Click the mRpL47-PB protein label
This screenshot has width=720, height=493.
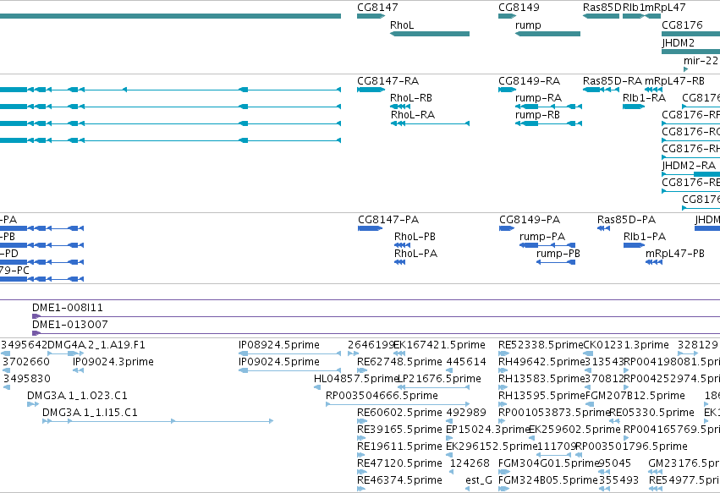pos(675,254)
